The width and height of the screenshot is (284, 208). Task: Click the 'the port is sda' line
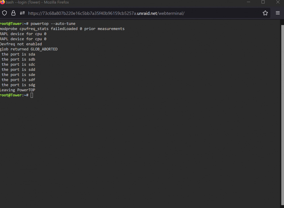click(18, 54)
